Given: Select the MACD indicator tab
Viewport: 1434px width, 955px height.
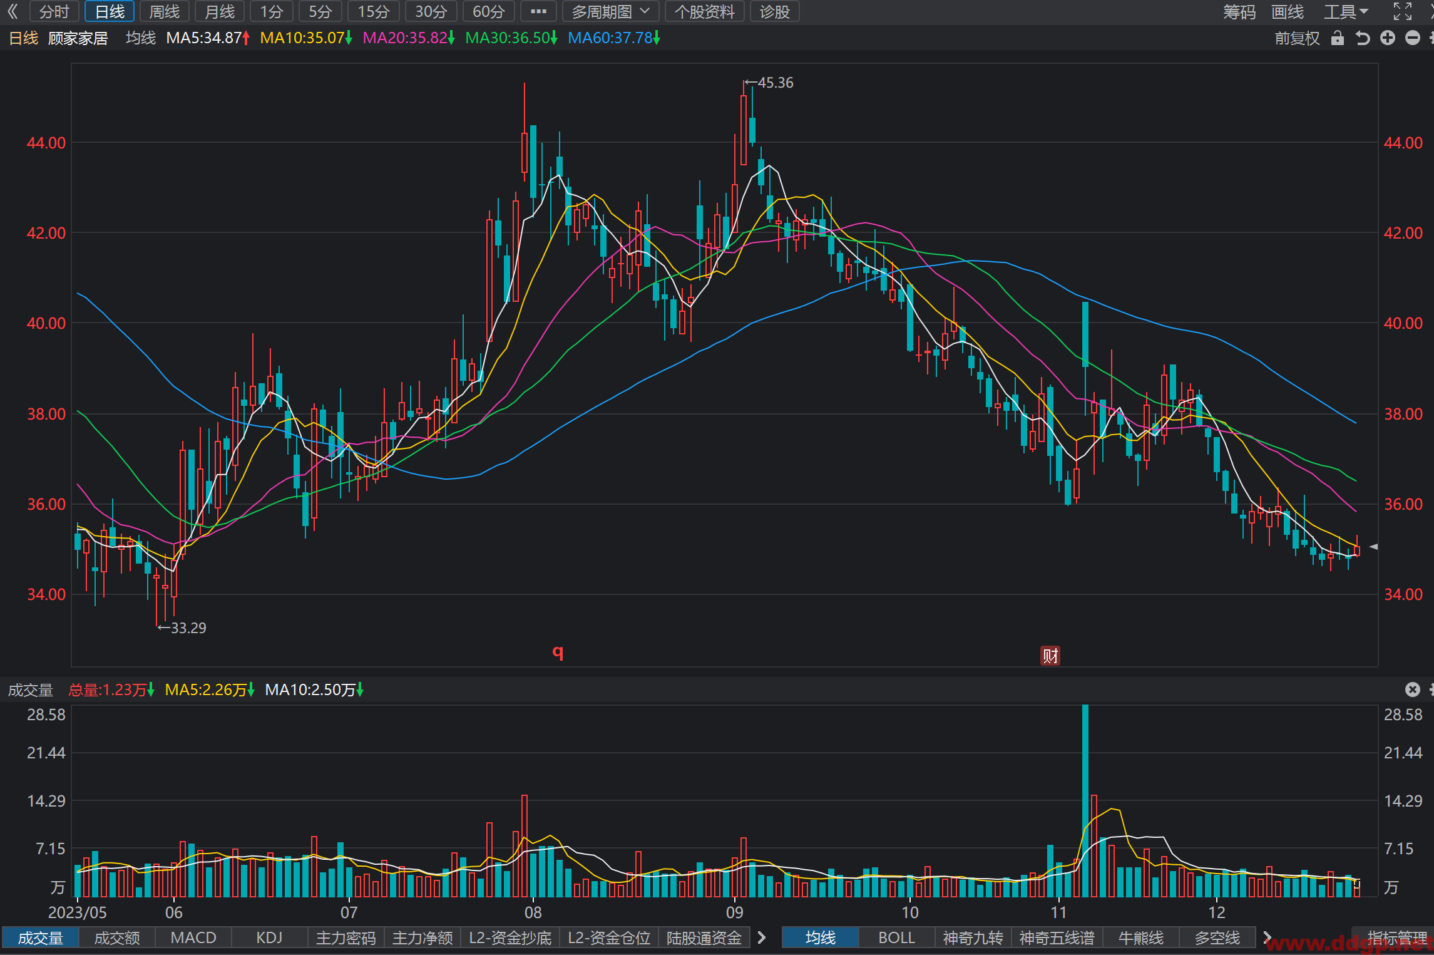Looking at the screenshot, I should pos(193,937).
